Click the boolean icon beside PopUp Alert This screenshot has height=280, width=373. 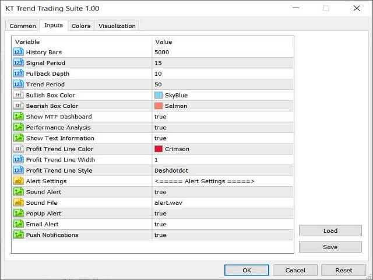(x=18, y=213)
